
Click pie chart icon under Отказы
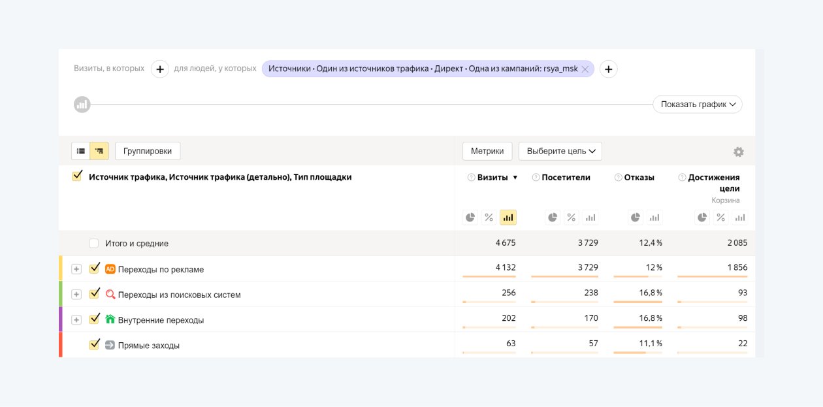click(x=635, y=218)
